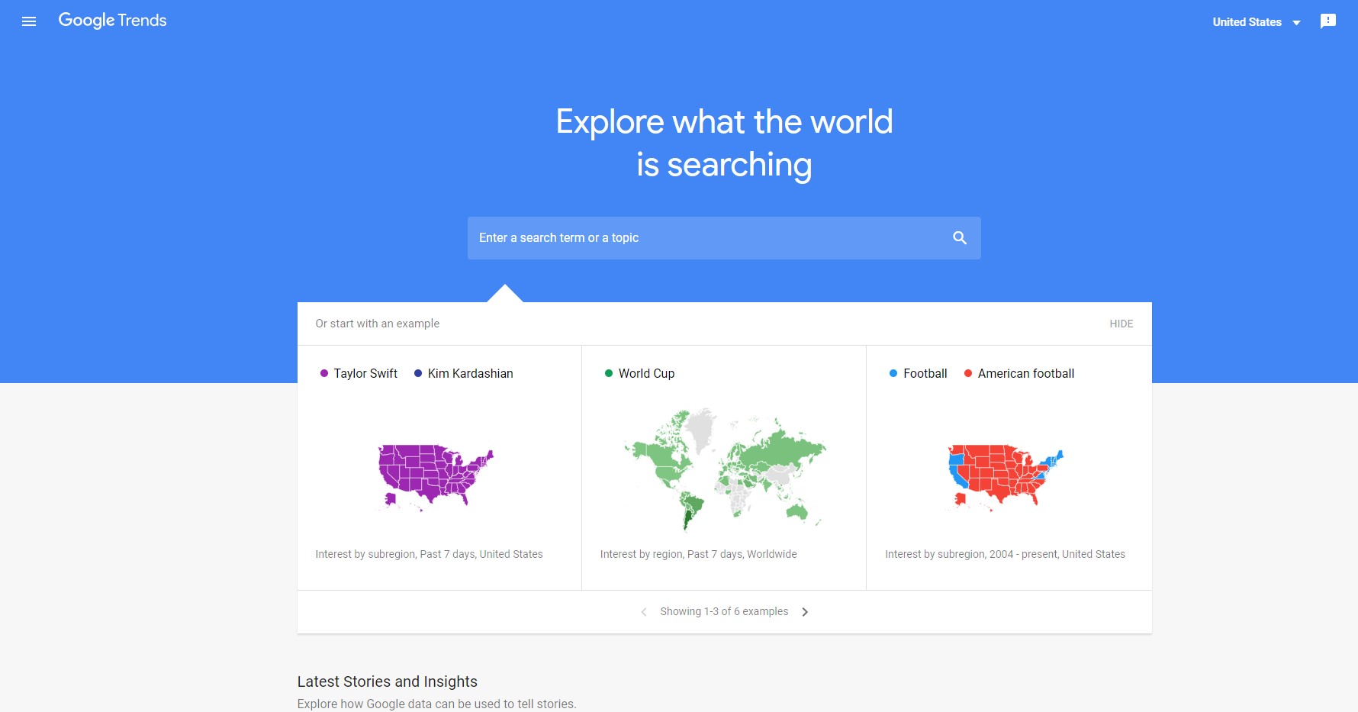Screen dimensions: 1358x712
Task: Click the Football legend label
Action: point(925,373)
